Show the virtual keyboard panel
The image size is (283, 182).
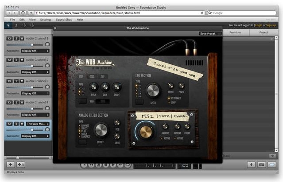tap(262, 165)
